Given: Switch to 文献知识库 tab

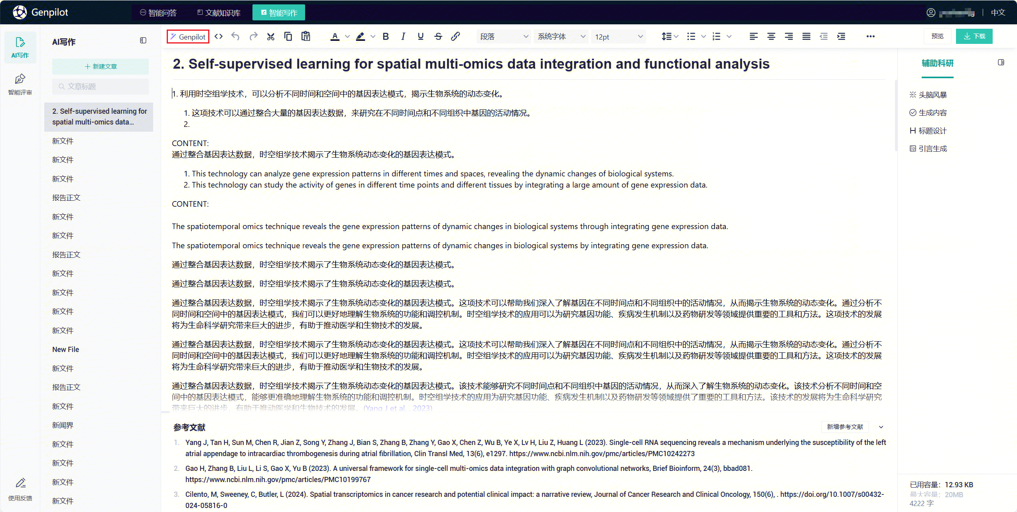Looking at the screenshot, I should coord(219,13).
